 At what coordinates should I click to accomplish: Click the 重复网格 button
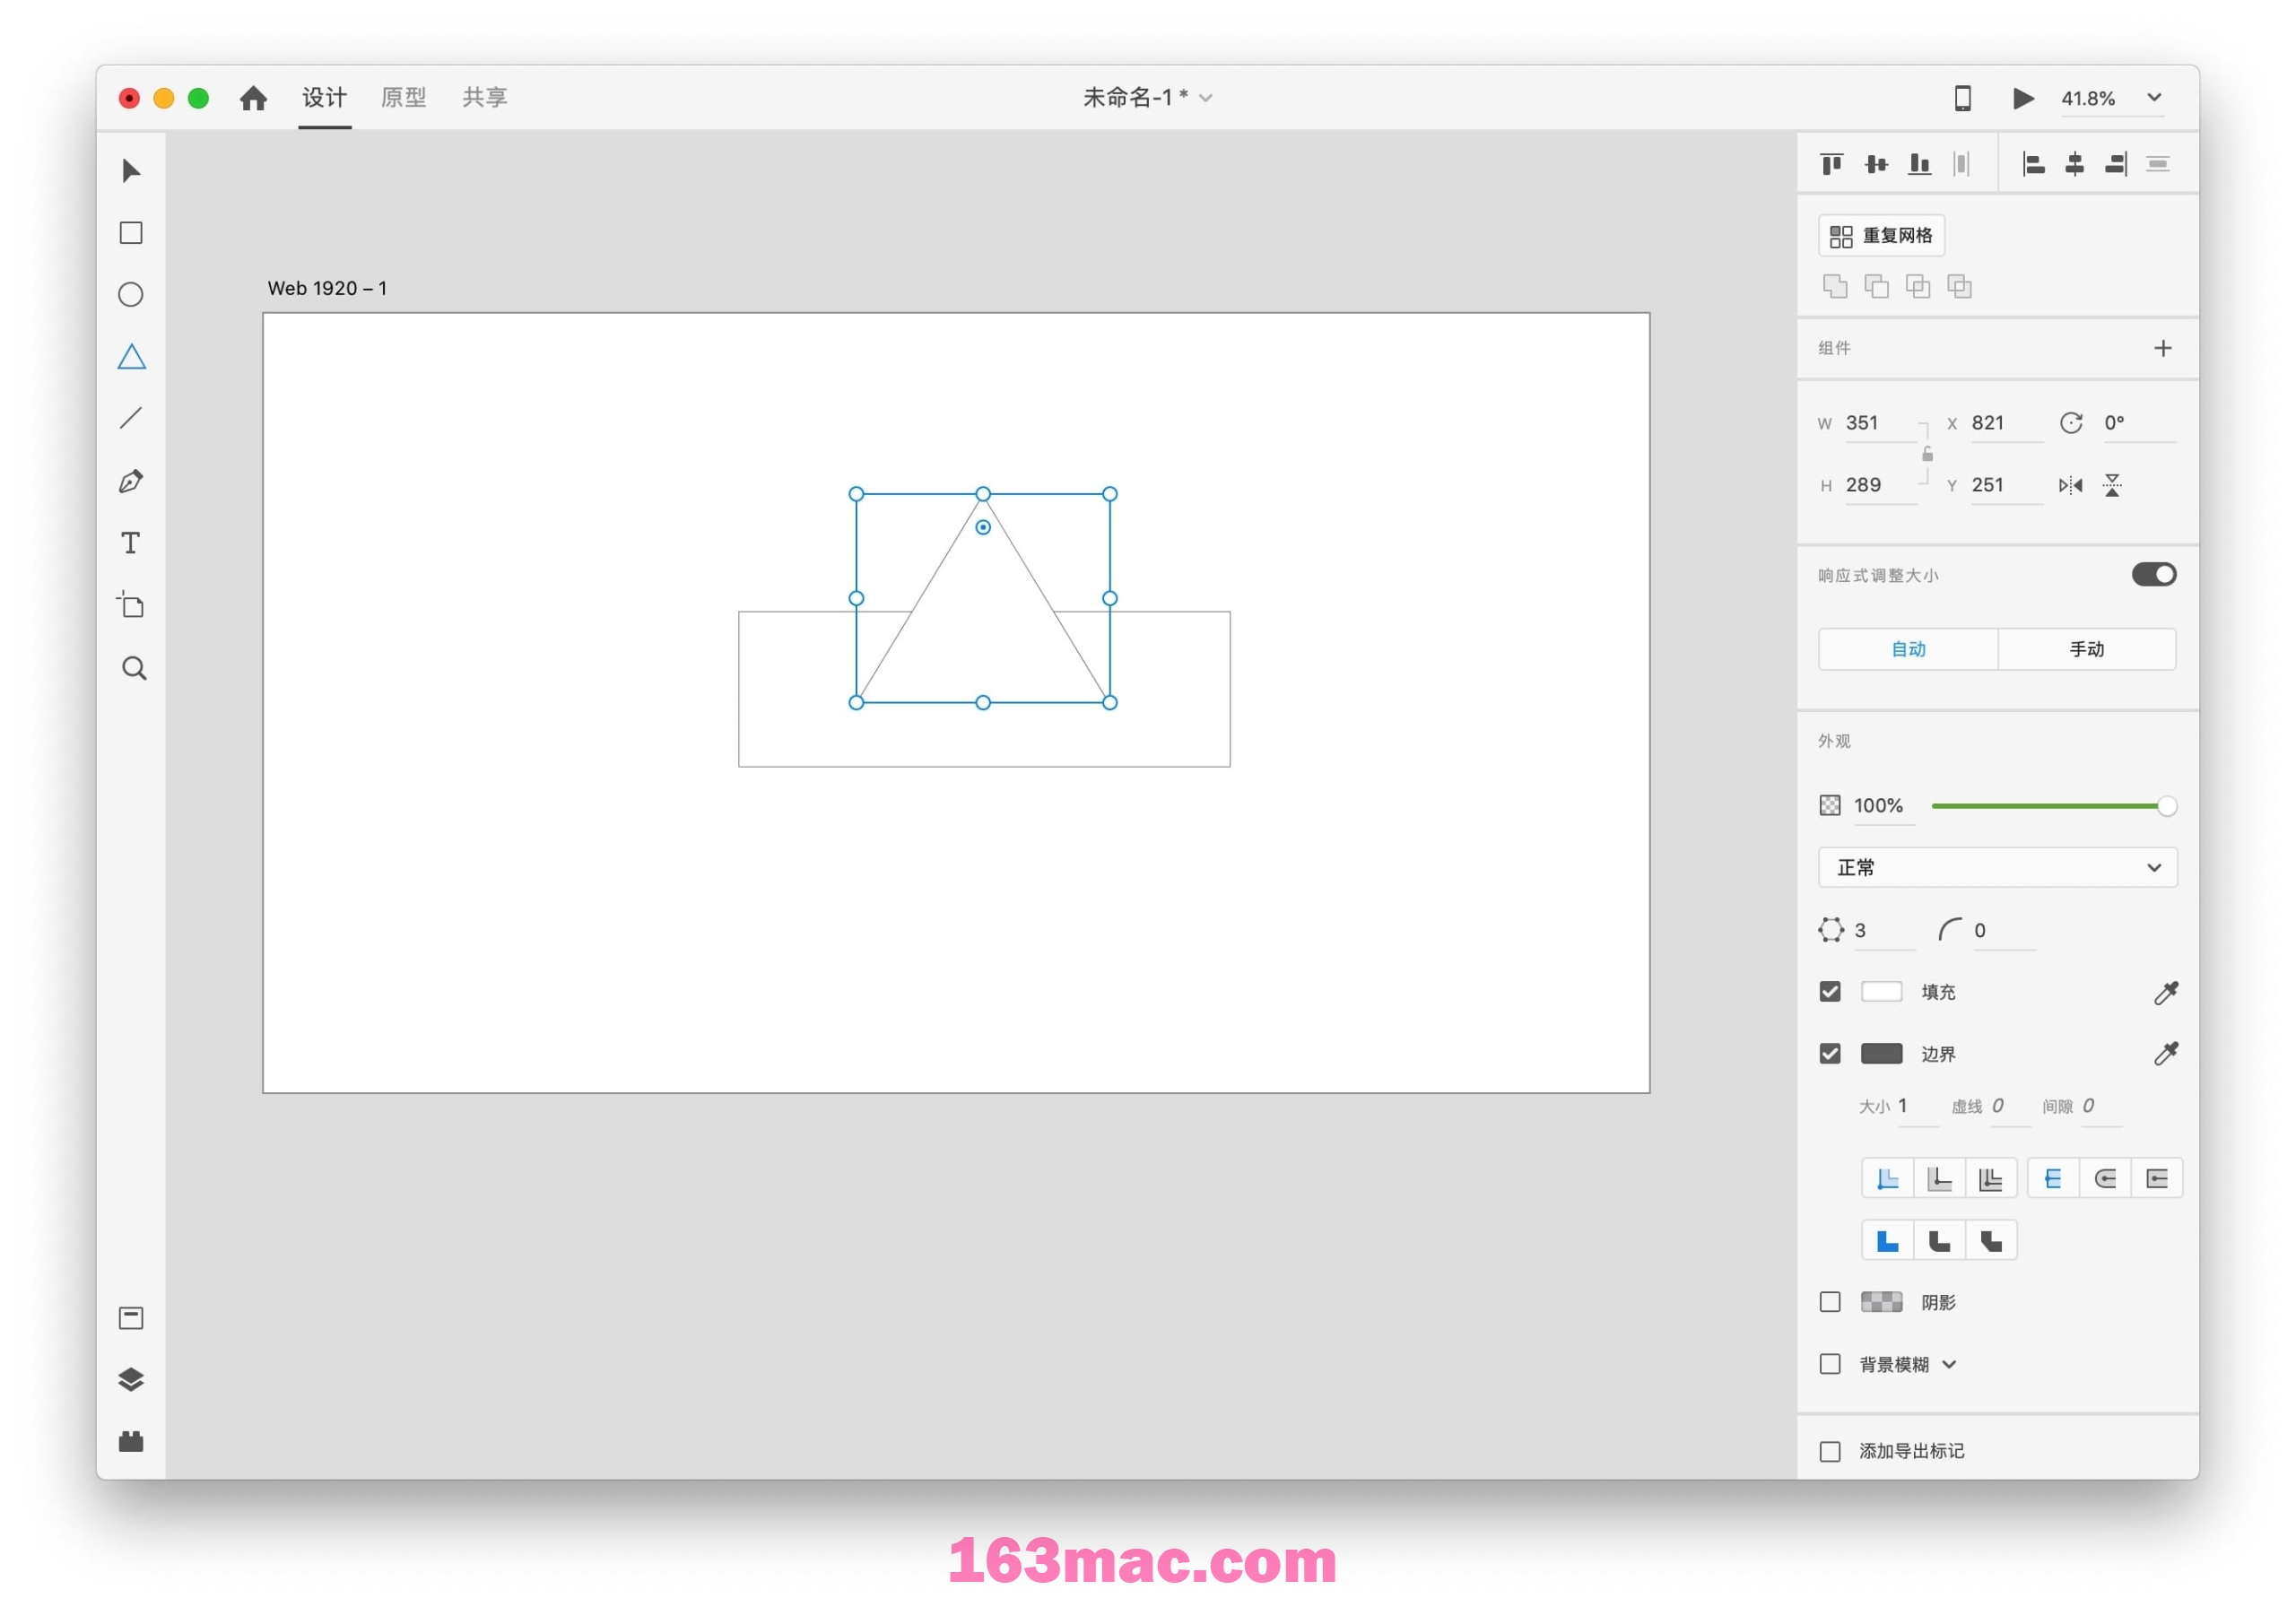[x=1881, y=235]
